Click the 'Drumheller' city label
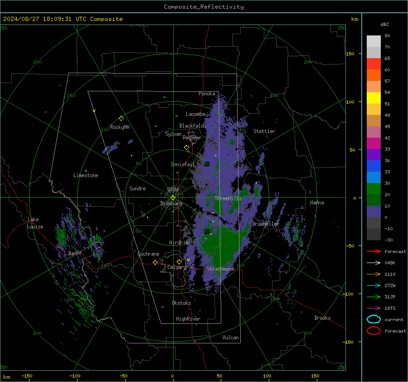This screenshot has height=382, width=408. [265, 224]
